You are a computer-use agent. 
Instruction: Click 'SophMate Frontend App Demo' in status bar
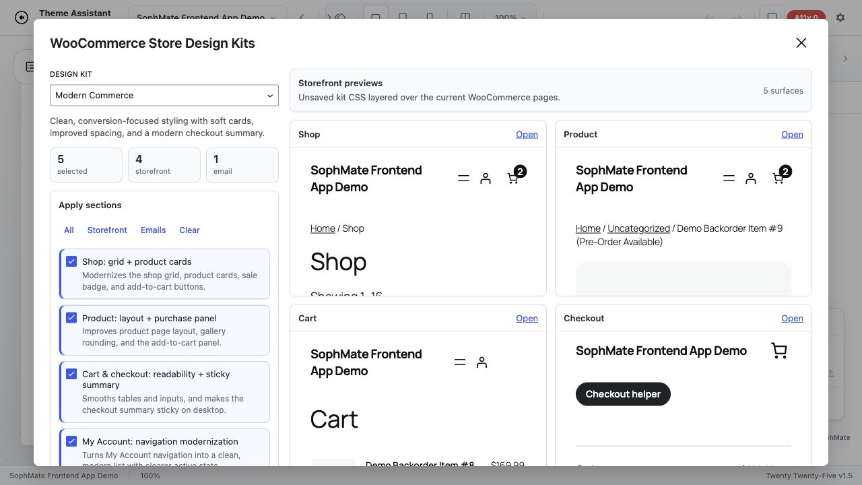[63, 476]
